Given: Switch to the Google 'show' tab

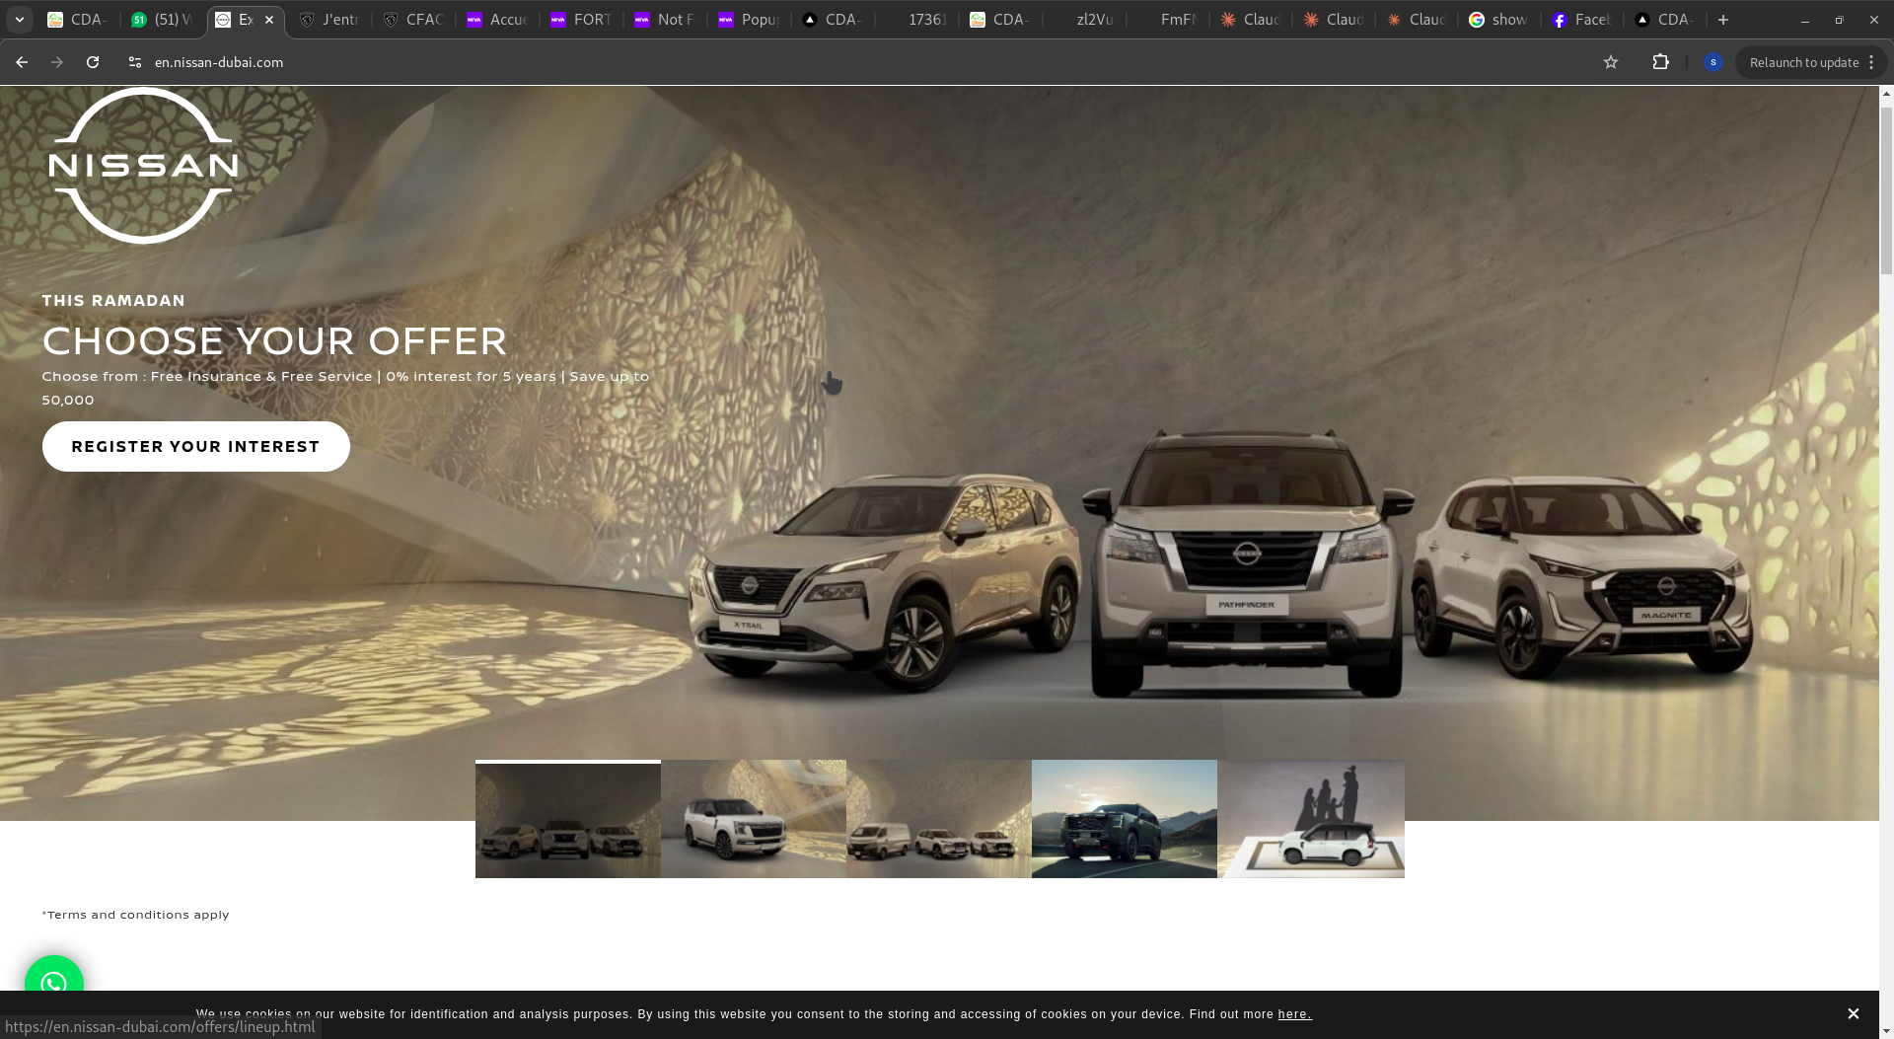Looking at the screenshot, I should coord(1497,20).
